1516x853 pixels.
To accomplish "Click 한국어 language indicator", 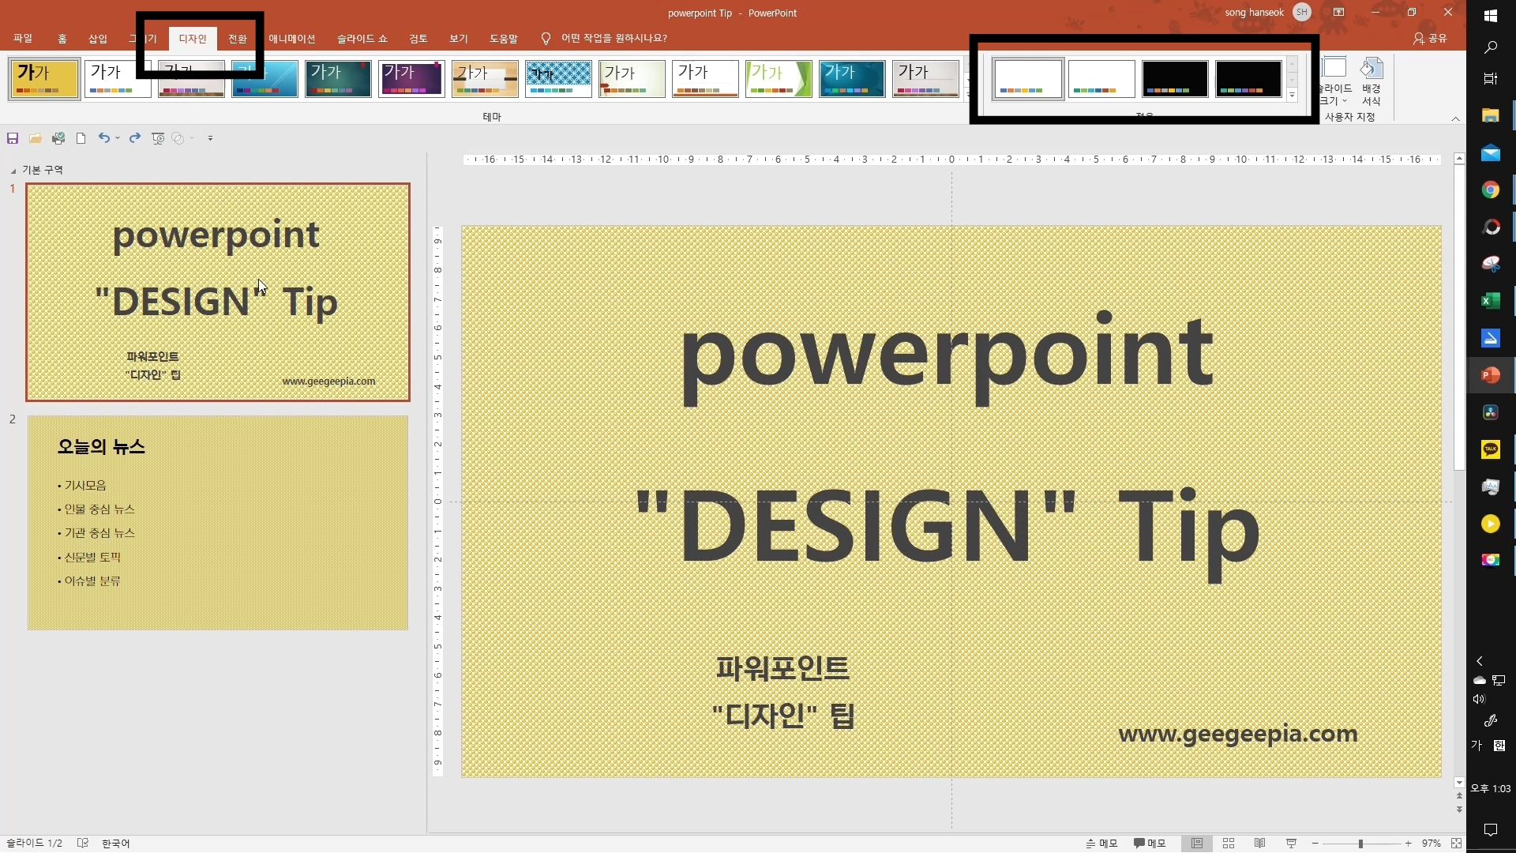I will click(115, 844).
